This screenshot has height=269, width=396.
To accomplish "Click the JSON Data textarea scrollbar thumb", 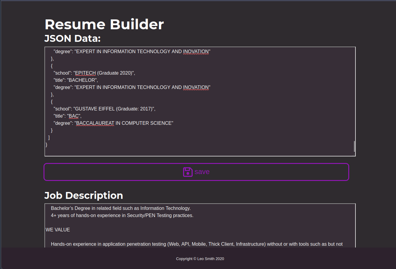I will tap(354, 146).
